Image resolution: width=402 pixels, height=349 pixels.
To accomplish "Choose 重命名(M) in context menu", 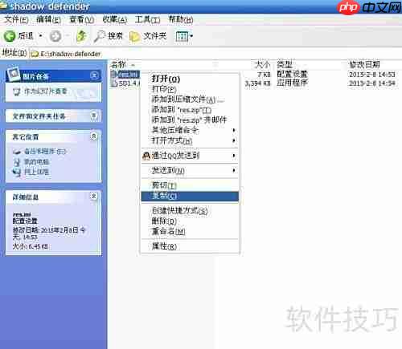I will 190,231.
